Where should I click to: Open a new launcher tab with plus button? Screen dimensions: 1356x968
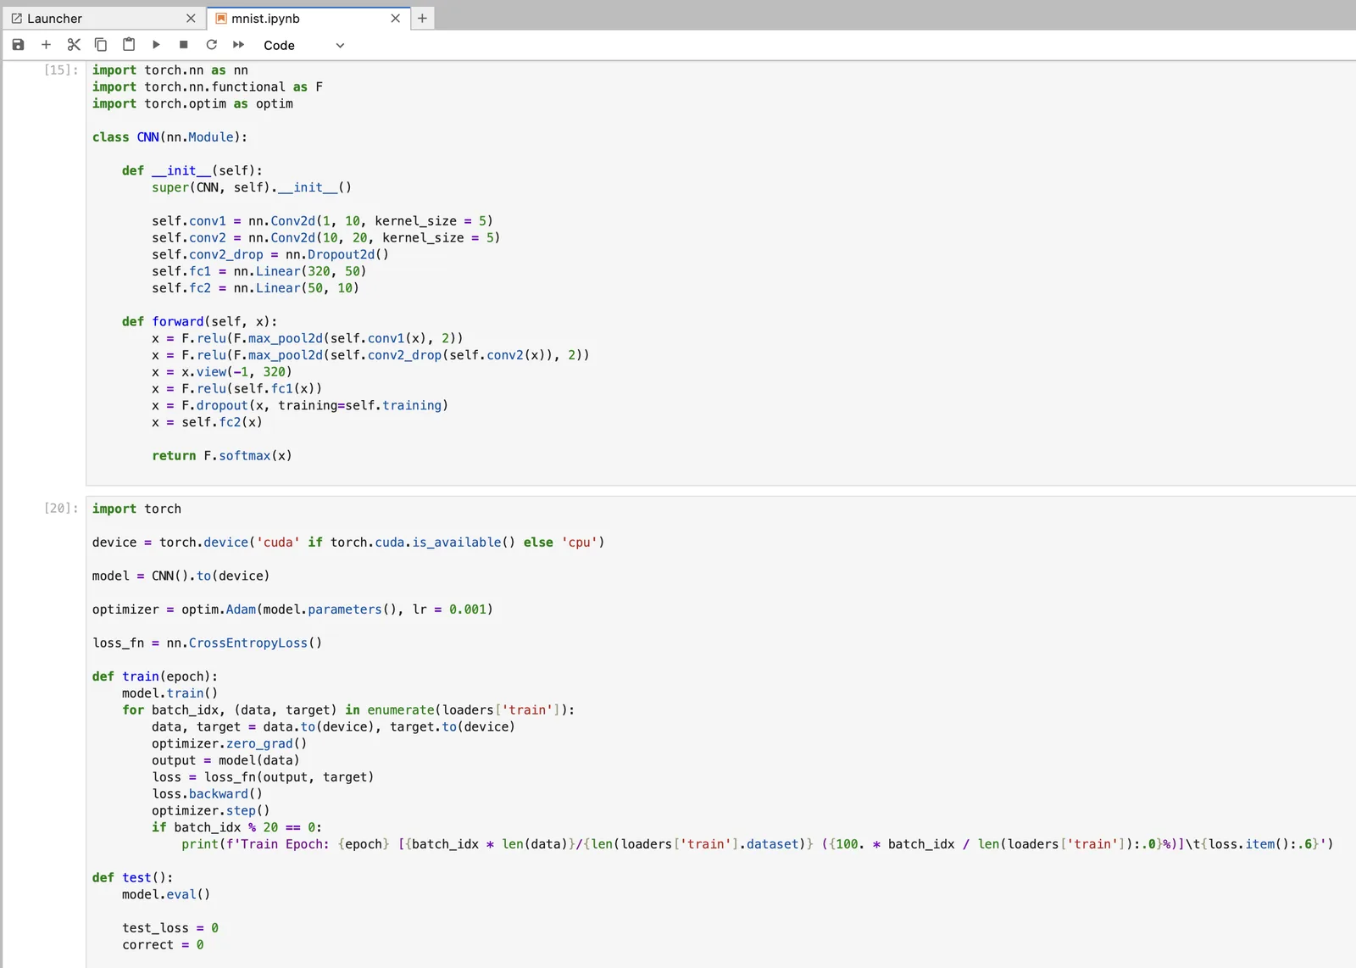[x=422, y=19]
